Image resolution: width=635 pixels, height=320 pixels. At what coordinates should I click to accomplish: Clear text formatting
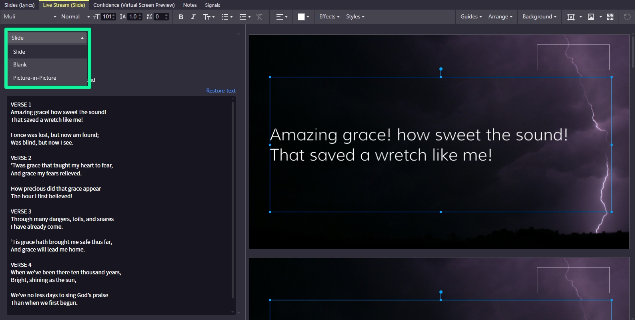click(x=259, y=17)
